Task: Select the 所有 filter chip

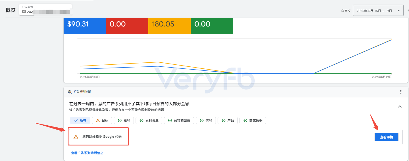Action: pos(80,120)
